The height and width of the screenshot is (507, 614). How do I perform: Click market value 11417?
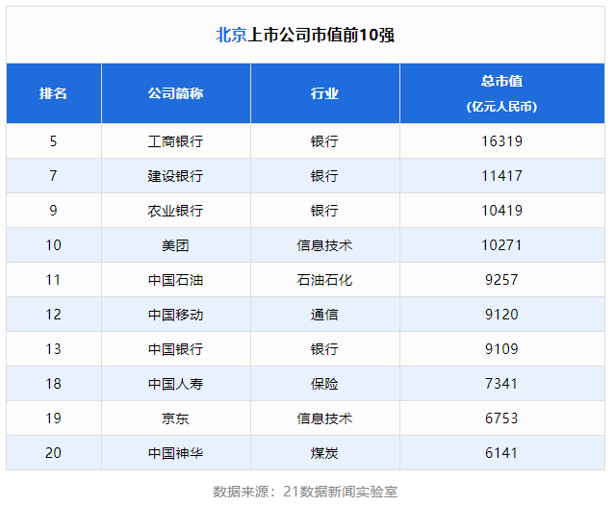502,176
